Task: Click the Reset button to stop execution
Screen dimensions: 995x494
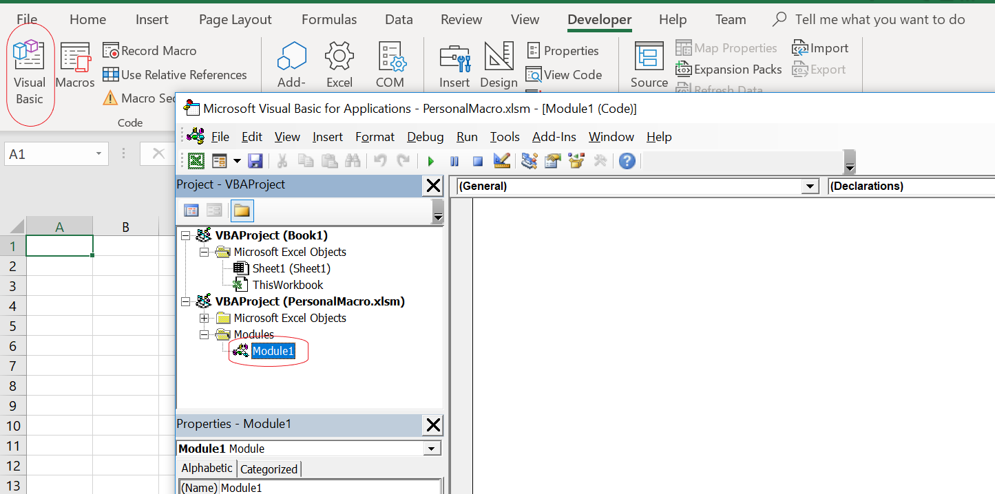Action: [x=477, y=160]
